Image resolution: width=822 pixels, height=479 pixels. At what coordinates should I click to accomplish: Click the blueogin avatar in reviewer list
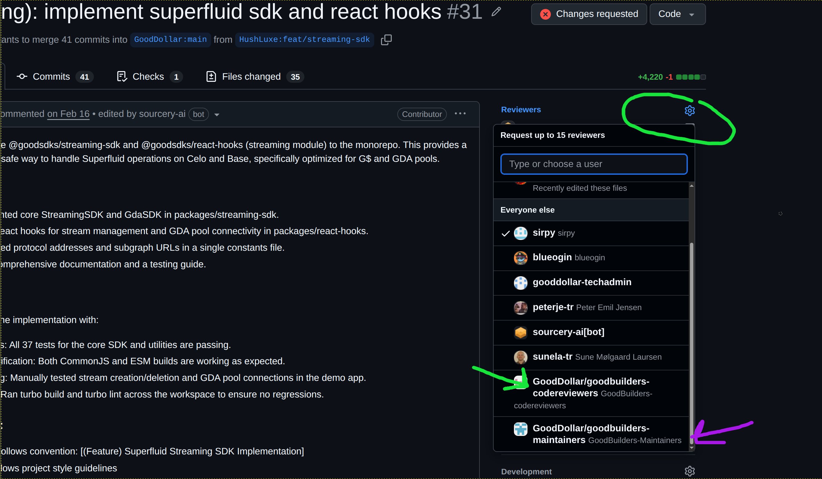coord(520,258)
